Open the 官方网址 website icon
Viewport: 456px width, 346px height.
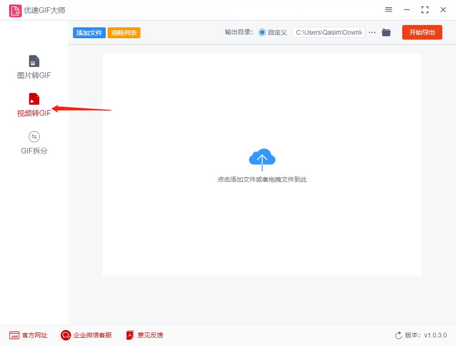(x=27, y=335)
